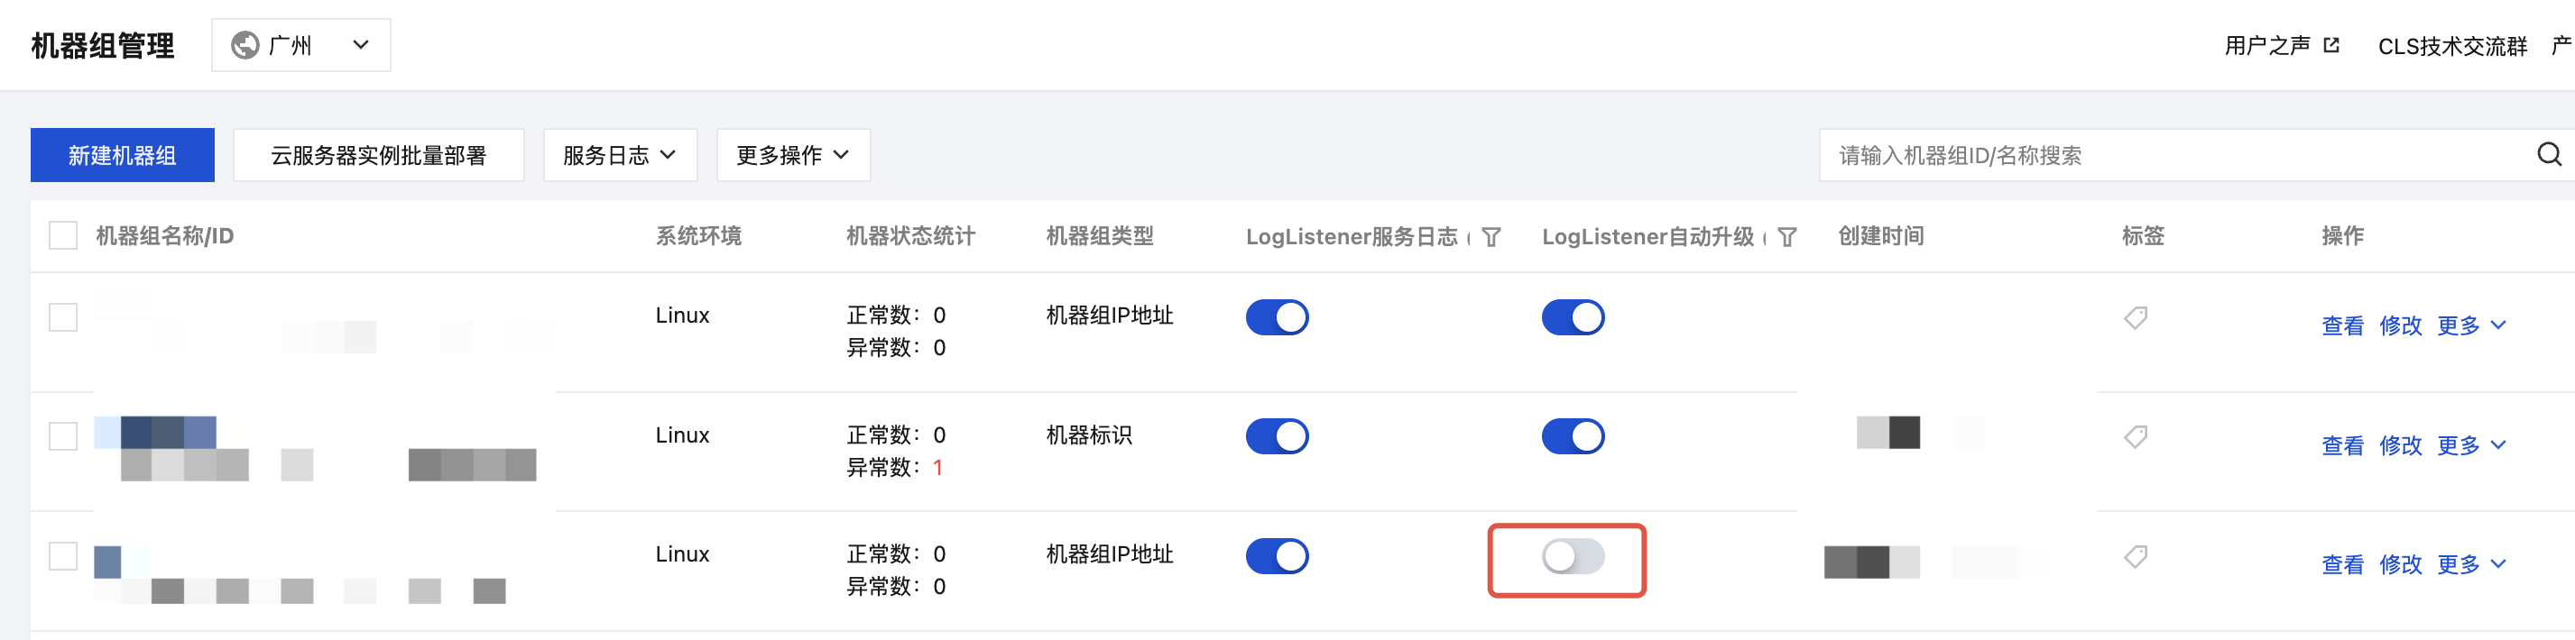Click the tag icon in the second row
Viewport: 2575px width, 640px height.
click(2136, 436)
